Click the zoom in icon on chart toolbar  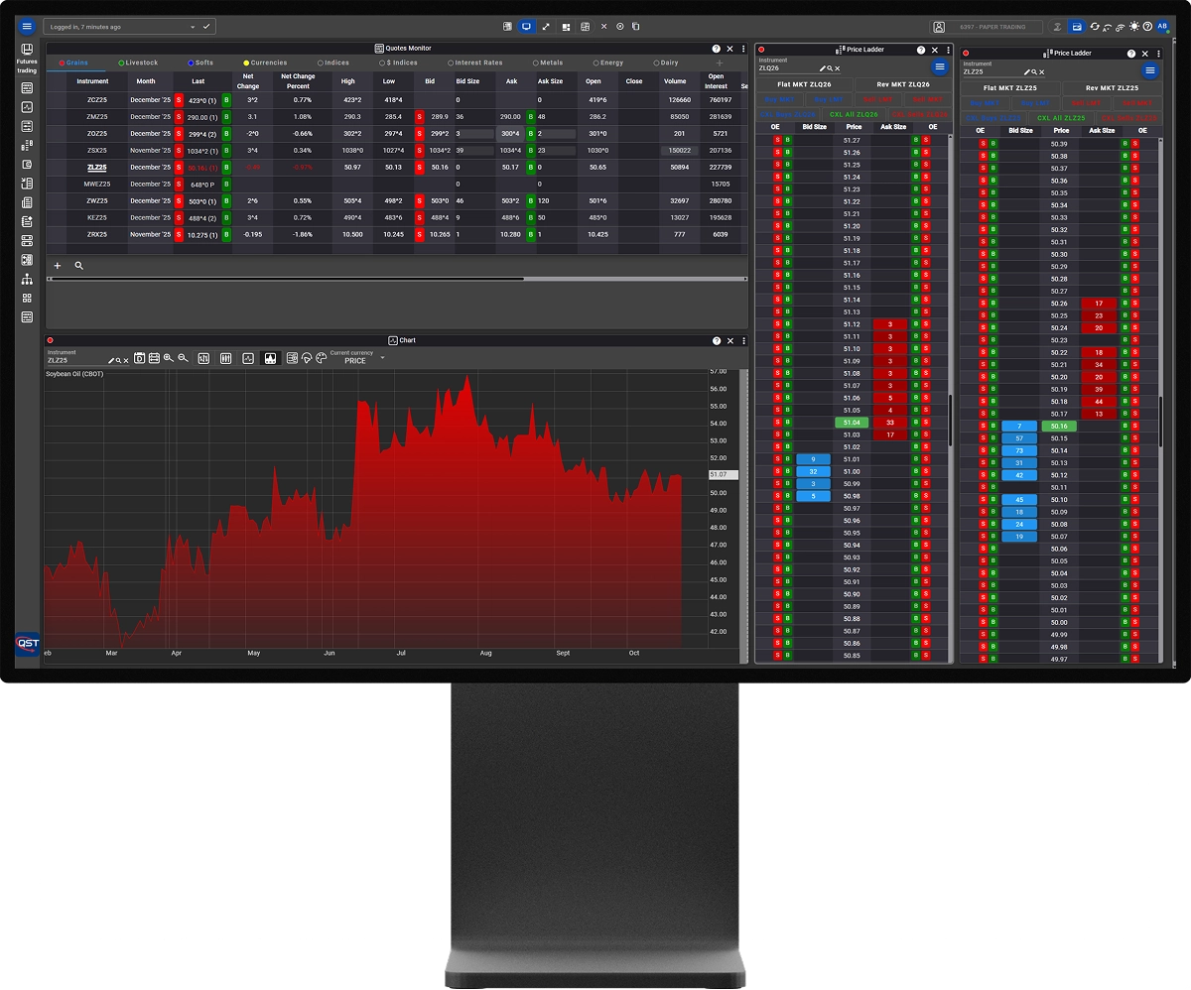(x=169, y=358)
